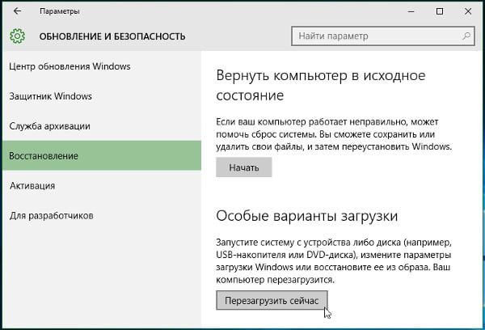Click heading Вернуть компьютер в исходное состояние

click(321, 86)
